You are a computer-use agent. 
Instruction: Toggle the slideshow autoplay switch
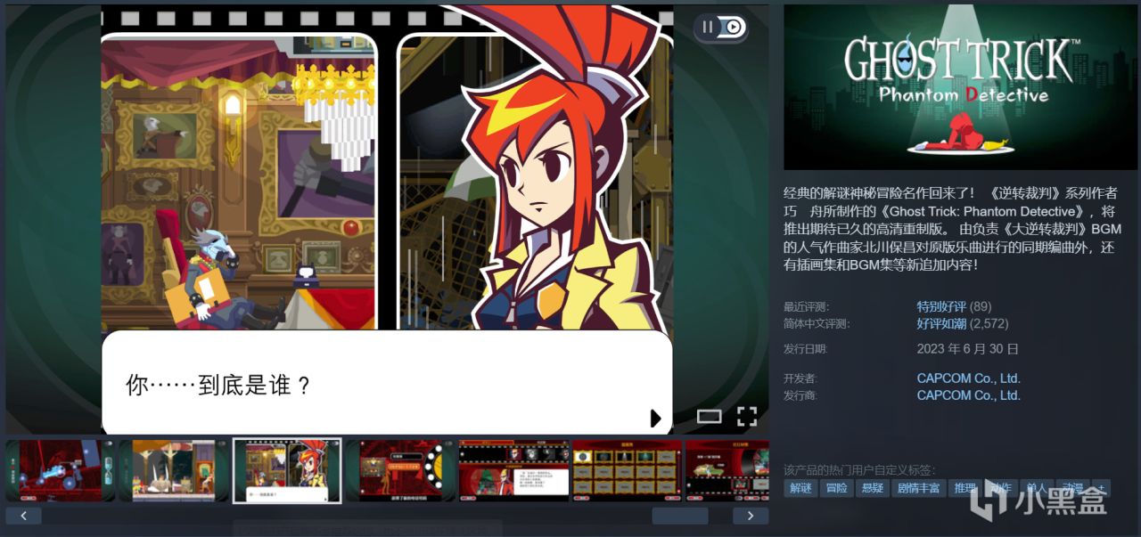point(721,28)
